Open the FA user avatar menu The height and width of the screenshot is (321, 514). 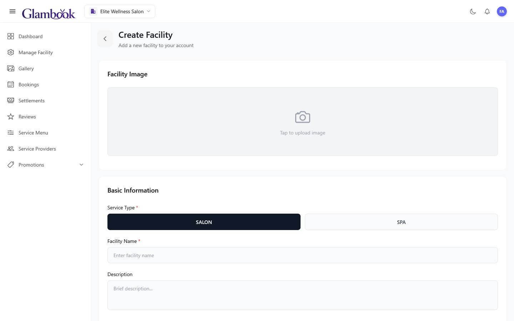click(x=502, y=11)
